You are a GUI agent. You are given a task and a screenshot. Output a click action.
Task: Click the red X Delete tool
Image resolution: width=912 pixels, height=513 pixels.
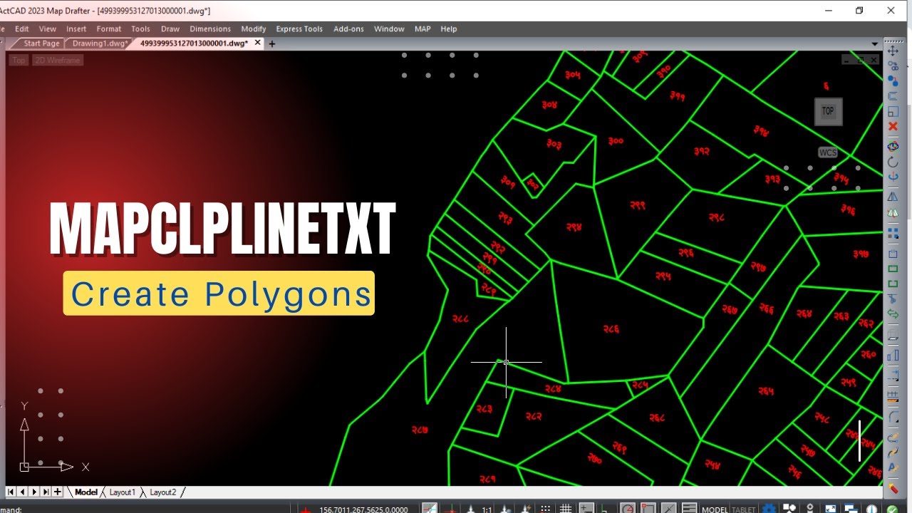893,126
